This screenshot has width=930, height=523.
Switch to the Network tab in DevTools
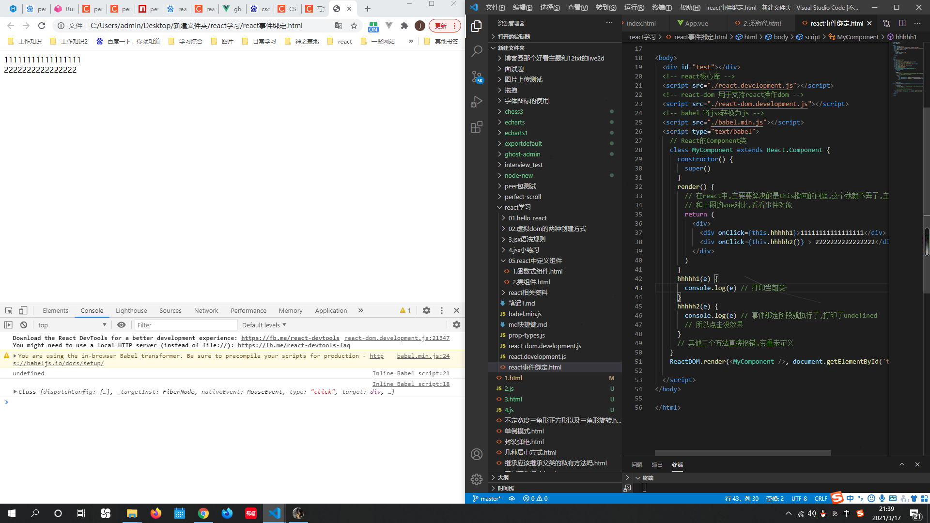point(206,310)
